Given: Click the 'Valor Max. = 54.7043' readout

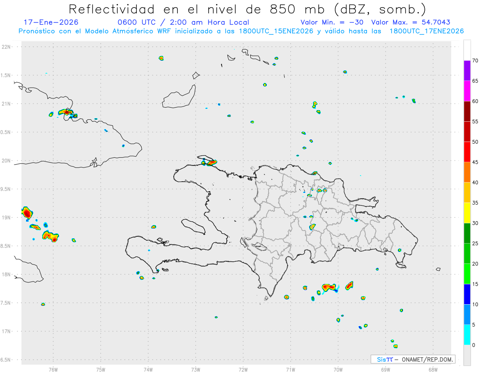Looking at the screenshot, I should coord(411,22).
